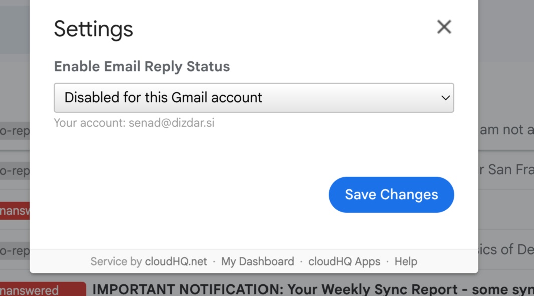Click the Settings dialog heading
Image resolution: width=534 pixels, height=296 pixels.
point(93,29)
